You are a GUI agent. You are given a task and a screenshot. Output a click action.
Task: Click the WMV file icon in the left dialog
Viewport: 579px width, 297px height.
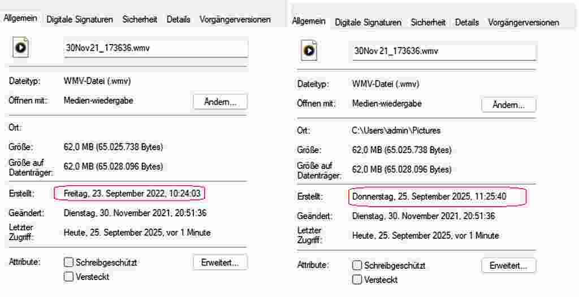pos(21,48)
